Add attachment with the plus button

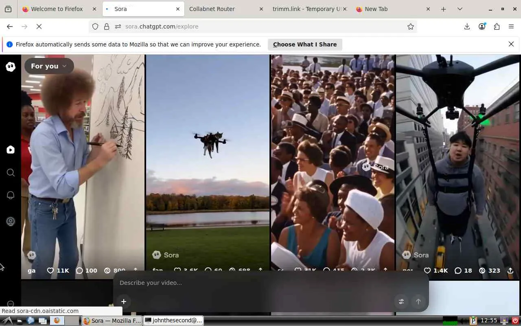coord(124,302)
